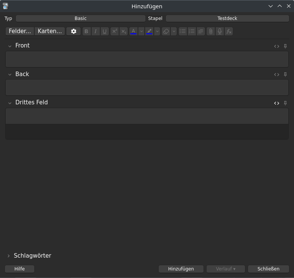Expand the Schlagwörter section
294x278 pixels.
point(9,256)
